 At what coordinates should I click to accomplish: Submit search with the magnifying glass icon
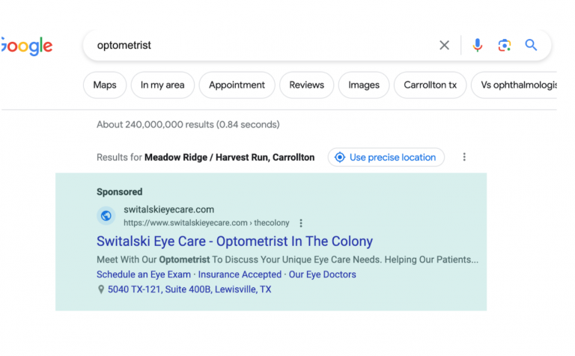531,45
